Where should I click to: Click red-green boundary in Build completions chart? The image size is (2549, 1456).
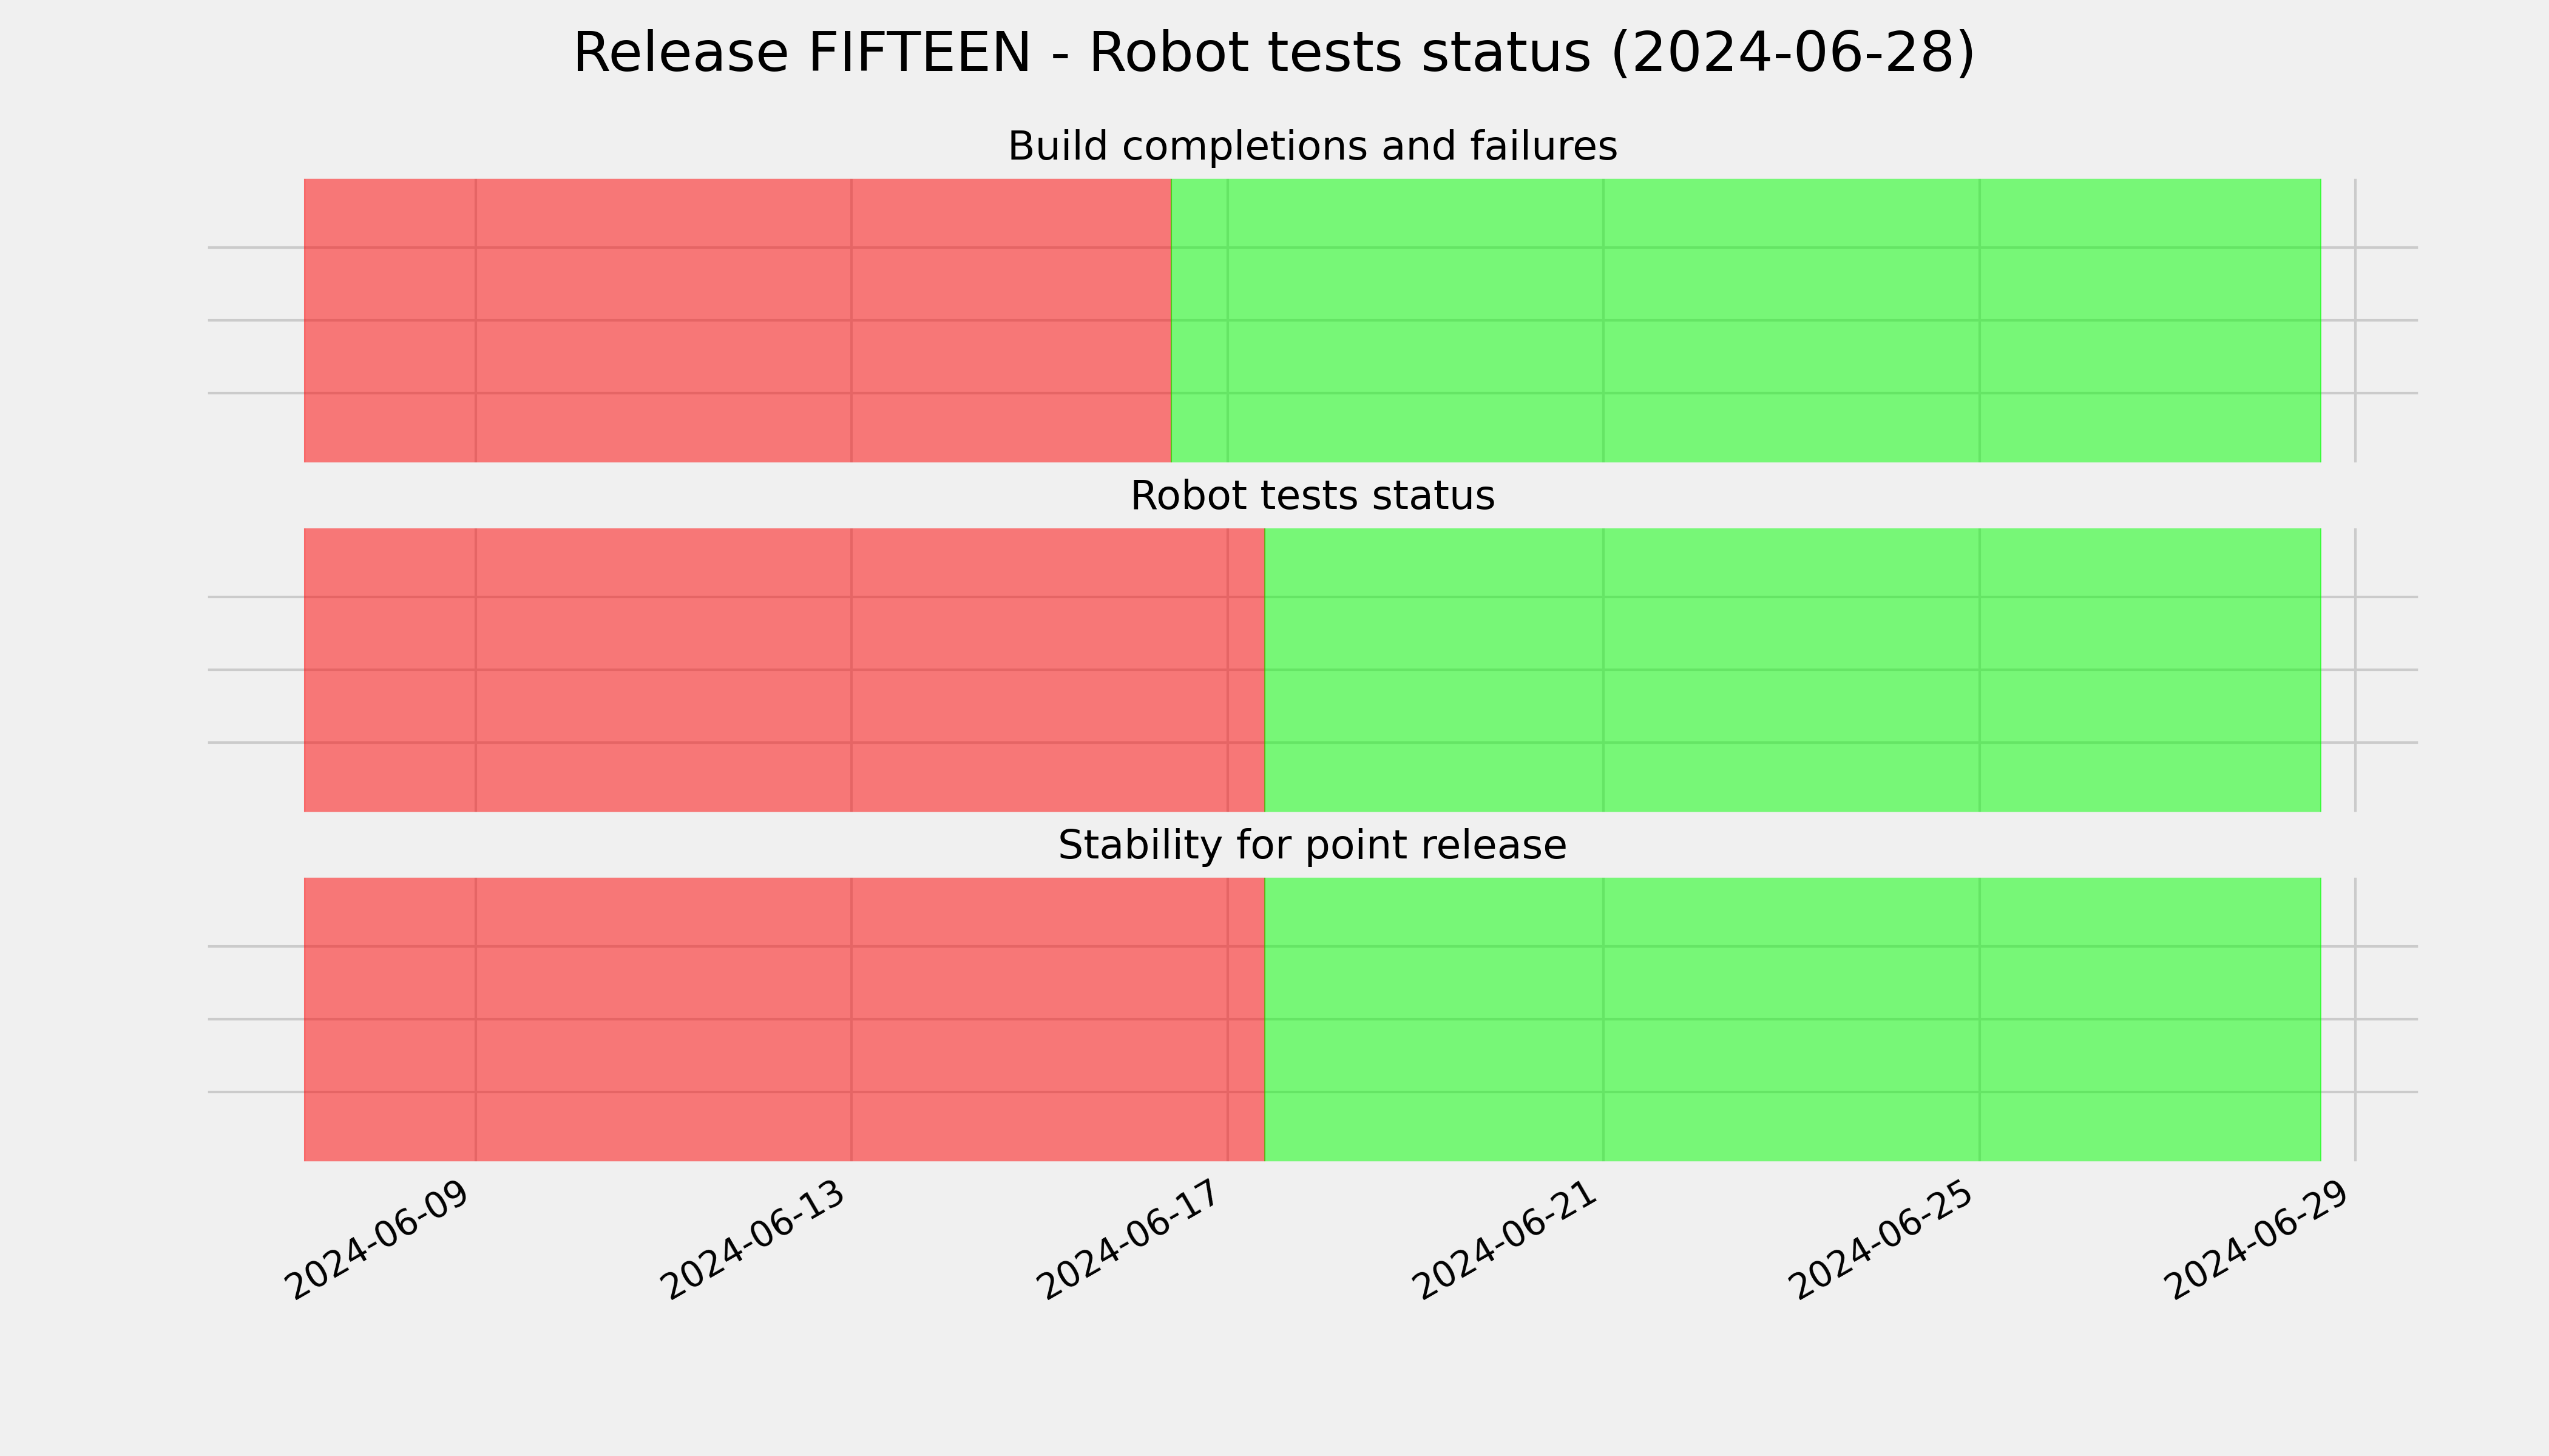pos(1171,320)
